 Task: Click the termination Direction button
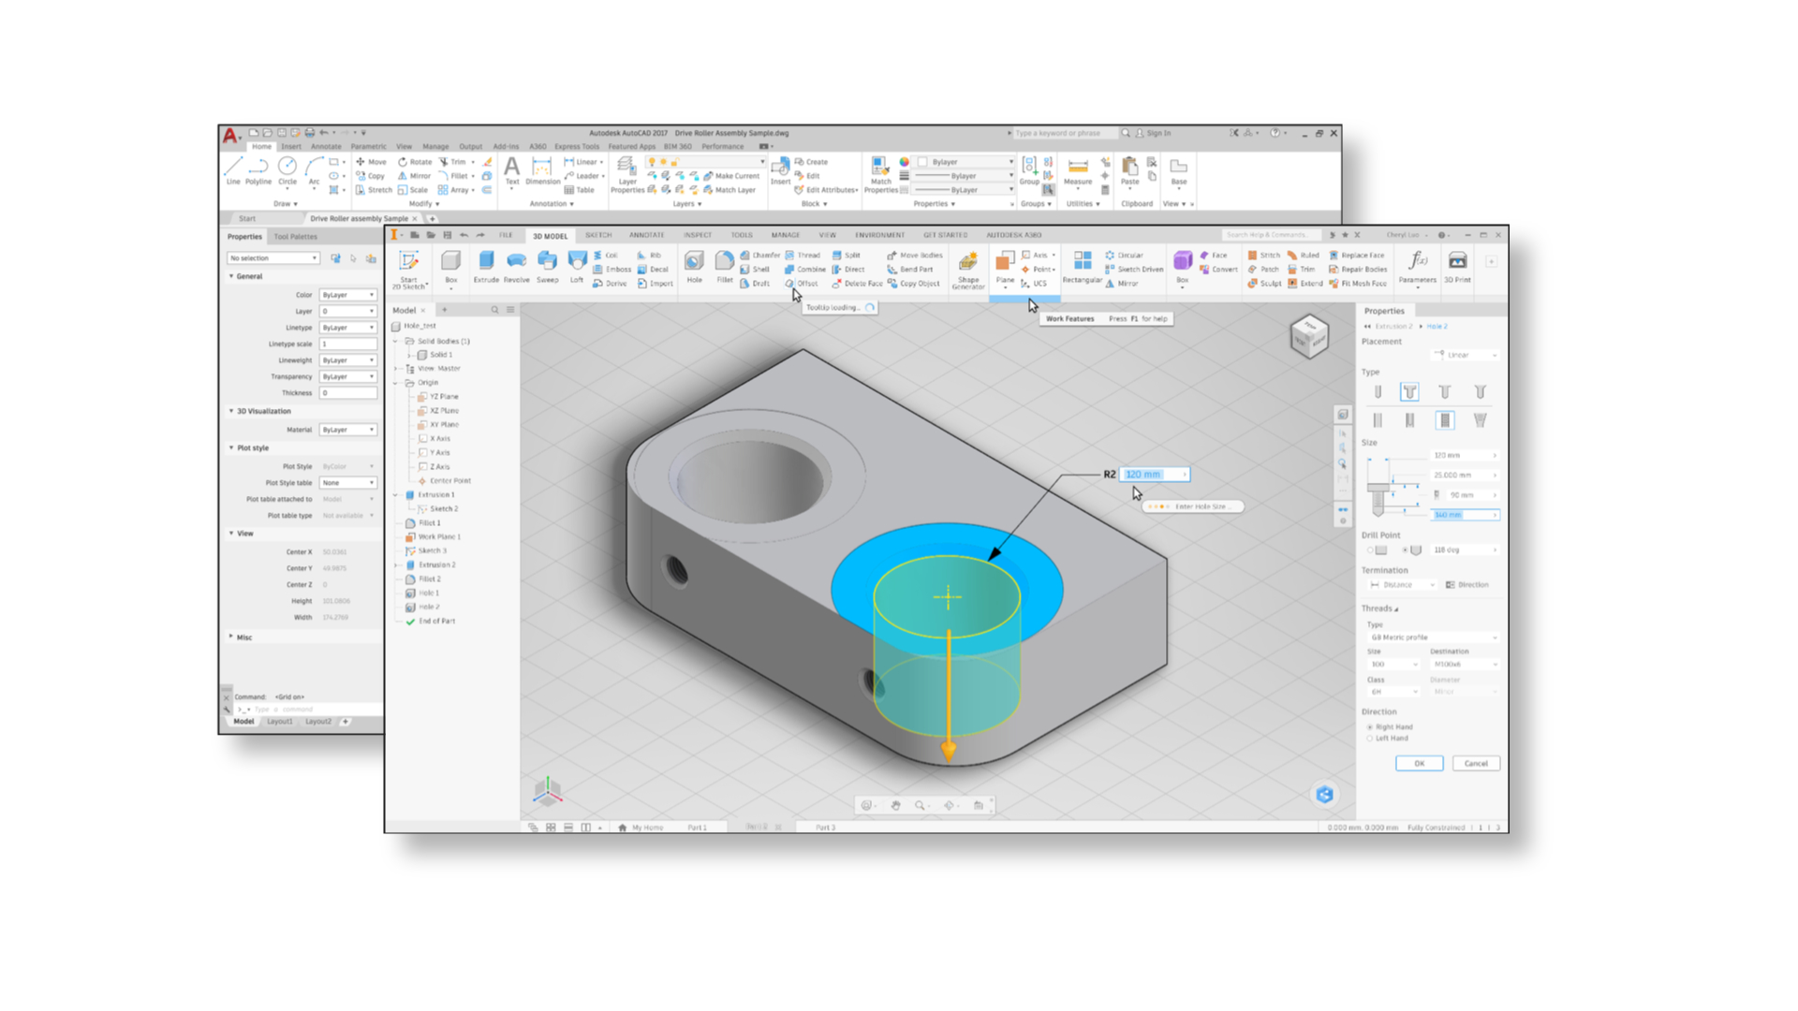(1467, 585)
